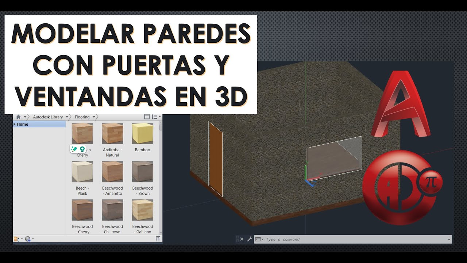Expand command history with the up arrow
This screenshot has height=263, width=467.
tap(449, 240)
